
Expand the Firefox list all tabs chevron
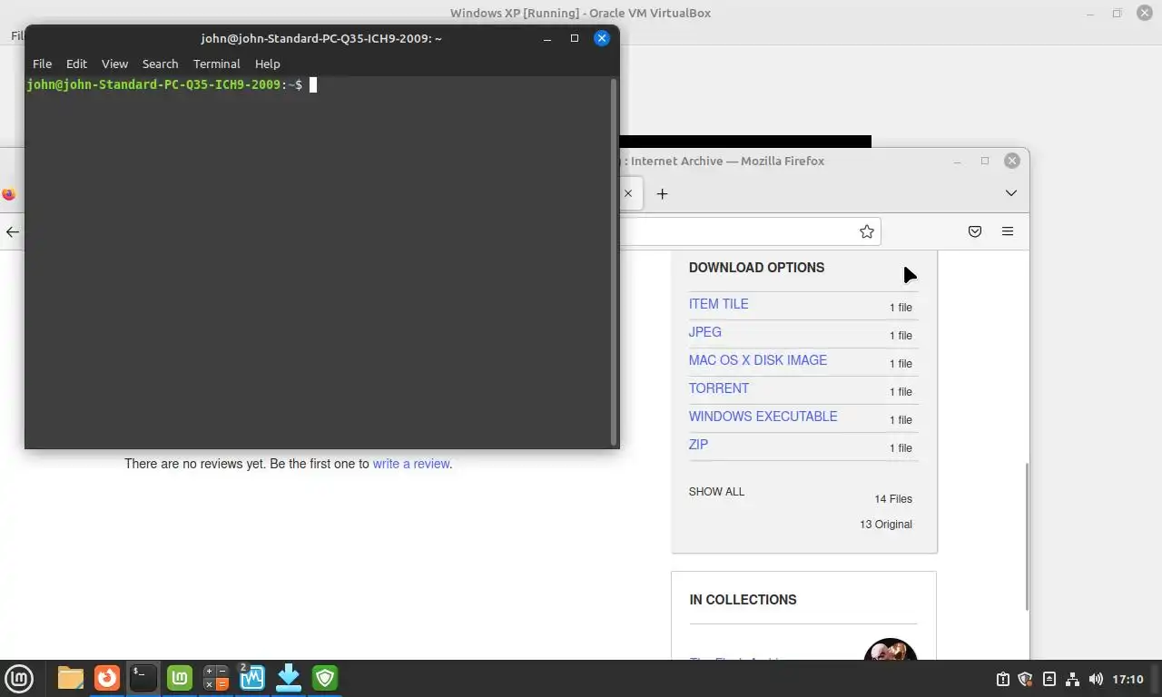click(1010, 193)
